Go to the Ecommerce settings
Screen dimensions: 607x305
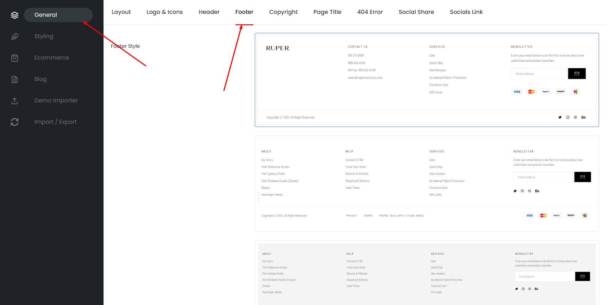click(52, 58)
